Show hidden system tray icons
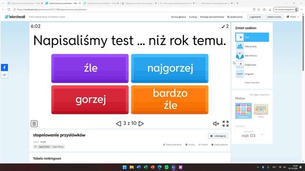 point(258,167)
